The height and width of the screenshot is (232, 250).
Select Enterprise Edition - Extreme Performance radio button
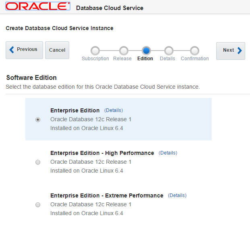[38, 205]
